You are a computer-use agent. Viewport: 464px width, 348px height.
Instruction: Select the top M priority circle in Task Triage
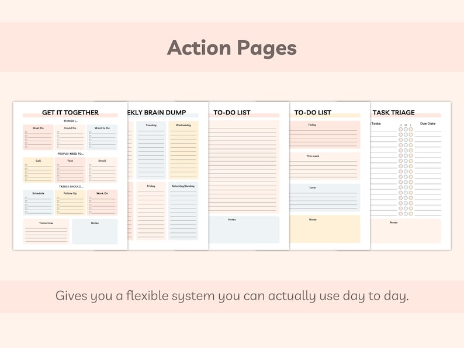(406, 129)
